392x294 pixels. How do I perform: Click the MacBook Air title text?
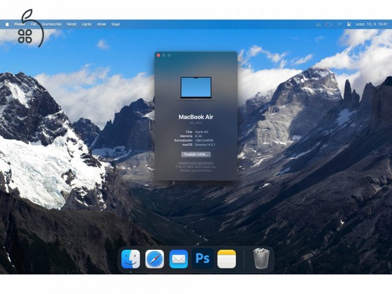(x=196, y=117)
